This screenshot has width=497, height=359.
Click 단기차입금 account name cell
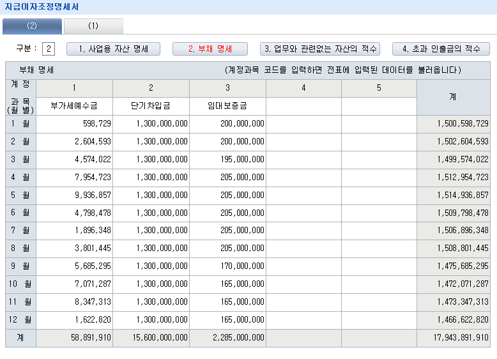click(151, 106)
